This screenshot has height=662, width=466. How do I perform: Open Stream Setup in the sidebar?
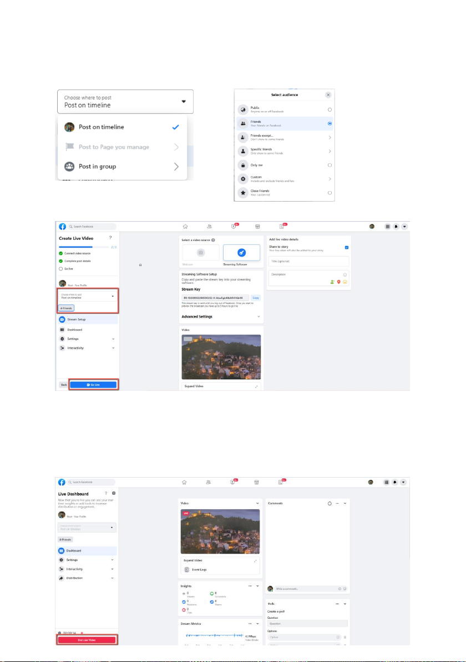click(87, 319)
